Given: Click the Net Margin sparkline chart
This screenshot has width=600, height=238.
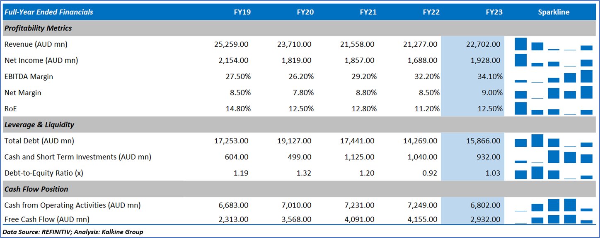Looking at the screenshot, I should (x=554, y=93).
